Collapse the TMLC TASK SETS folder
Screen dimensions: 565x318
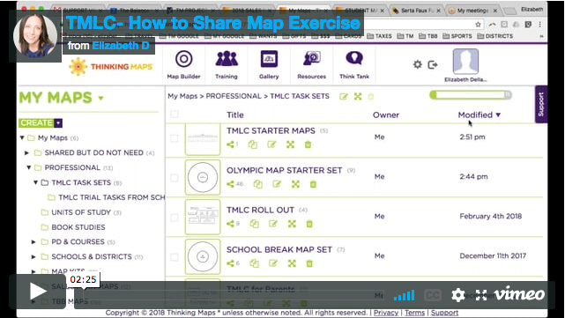(x=35, y=182)
